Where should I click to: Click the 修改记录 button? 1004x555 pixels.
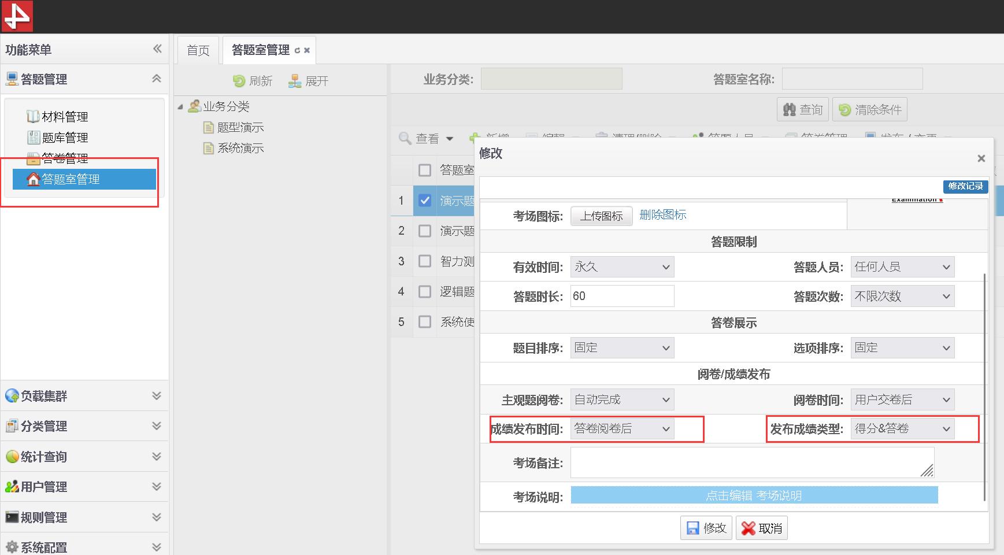pos(965,186)
